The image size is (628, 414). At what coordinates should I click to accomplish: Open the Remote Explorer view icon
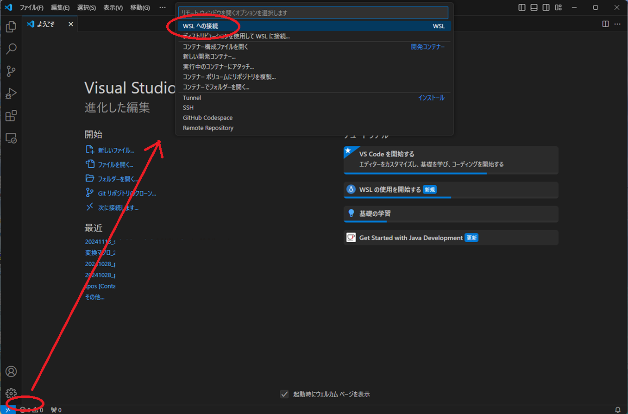pos(11,138)
